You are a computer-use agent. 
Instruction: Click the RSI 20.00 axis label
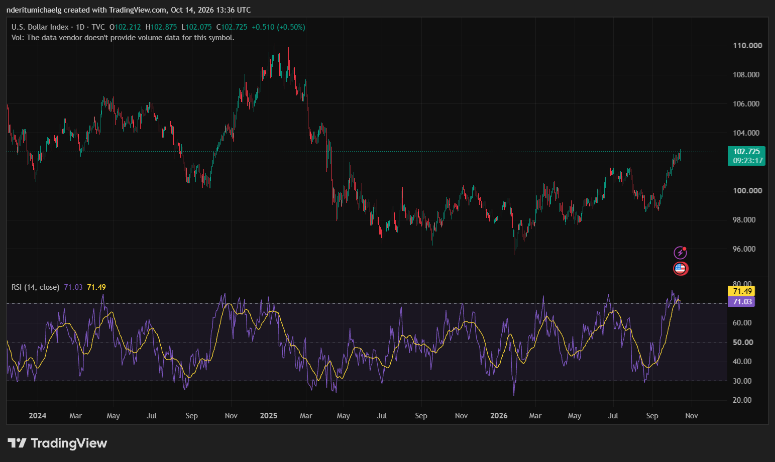742,400
